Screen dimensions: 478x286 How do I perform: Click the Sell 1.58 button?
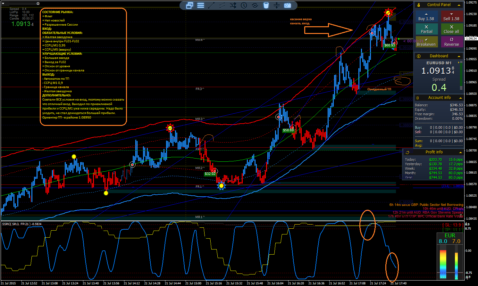(x=451, y=16)
